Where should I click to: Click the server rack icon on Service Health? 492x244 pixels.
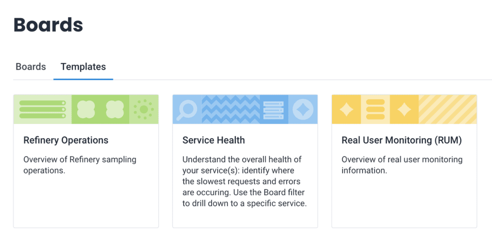click(274, 110)
